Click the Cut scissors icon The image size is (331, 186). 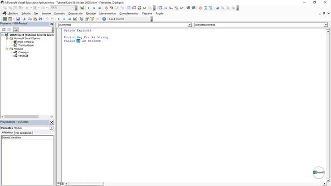(24, 19)
